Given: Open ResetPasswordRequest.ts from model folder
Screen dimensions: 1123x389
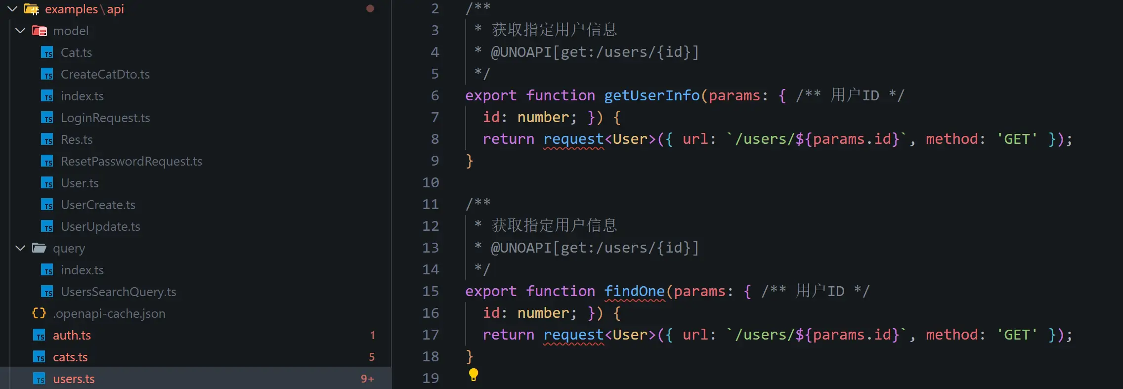Looking at the screenshot, I should coord(131,162).
